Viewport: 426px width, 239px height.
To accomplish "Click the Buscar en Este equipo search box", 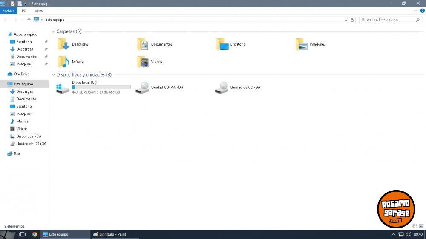I will pos(388,20).
